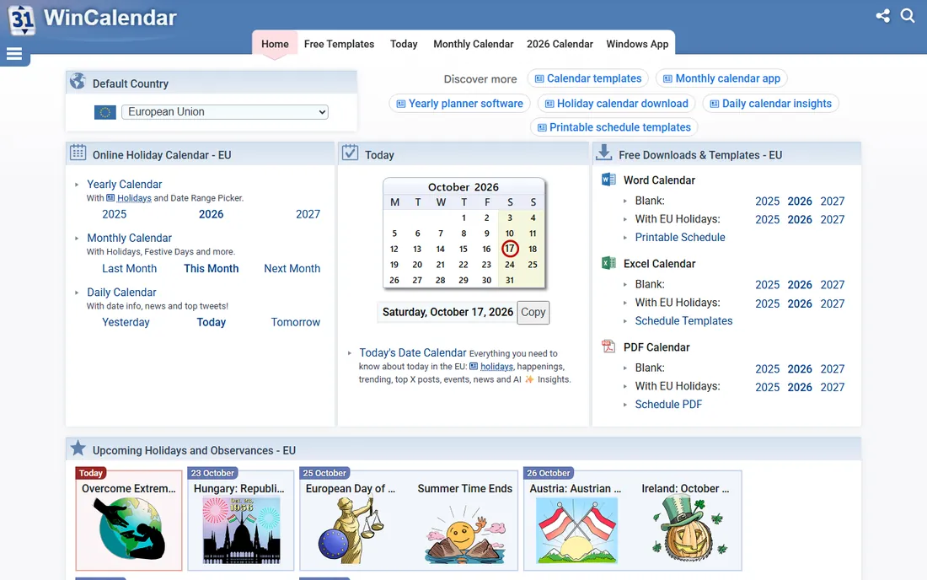Click the star icon beside Upcoming Holidays
The height and width of the screenshot is (580, 927).
(78, 448)
